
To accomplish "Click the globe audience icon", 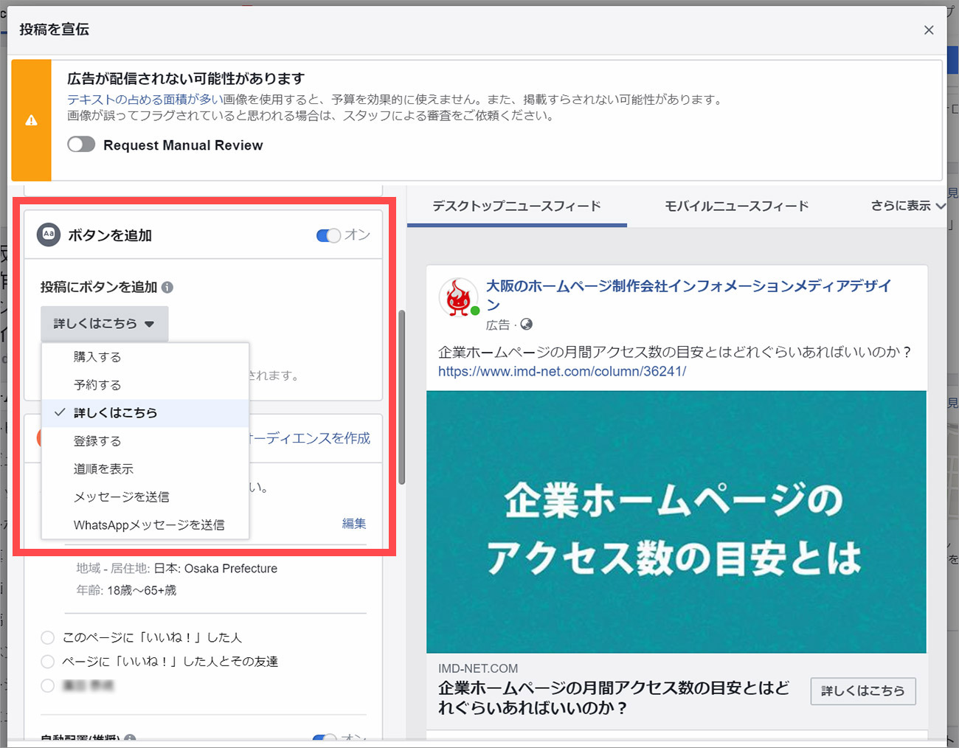I will 527,325.
